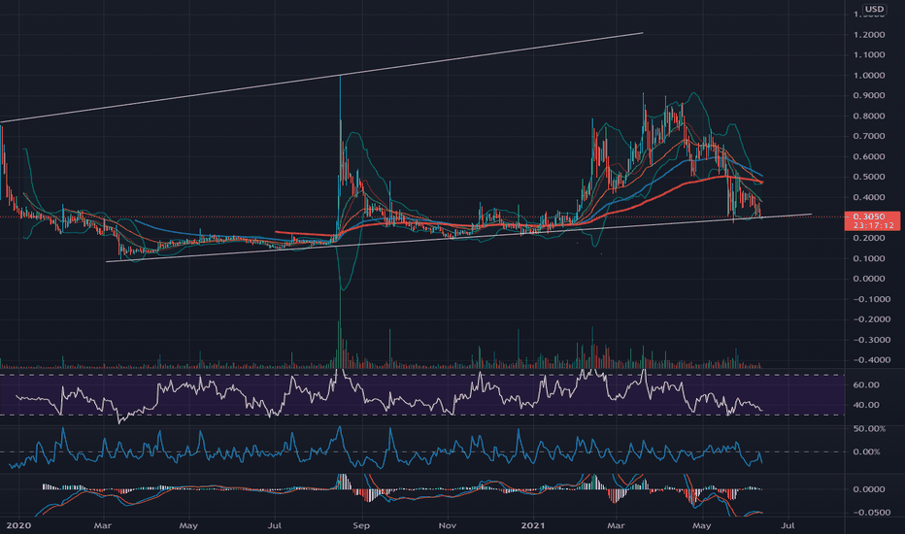Click the Mar 2020 time axis label

pos(103,525)
